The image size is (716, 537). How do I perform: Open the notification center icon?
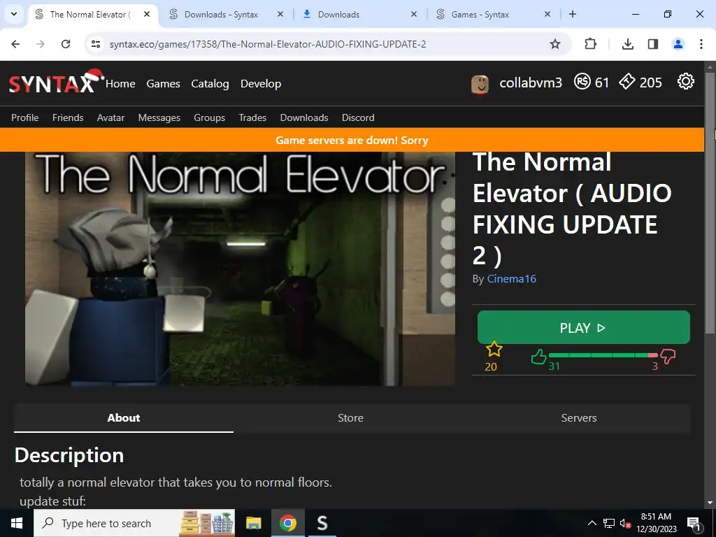tap(694, 523)
